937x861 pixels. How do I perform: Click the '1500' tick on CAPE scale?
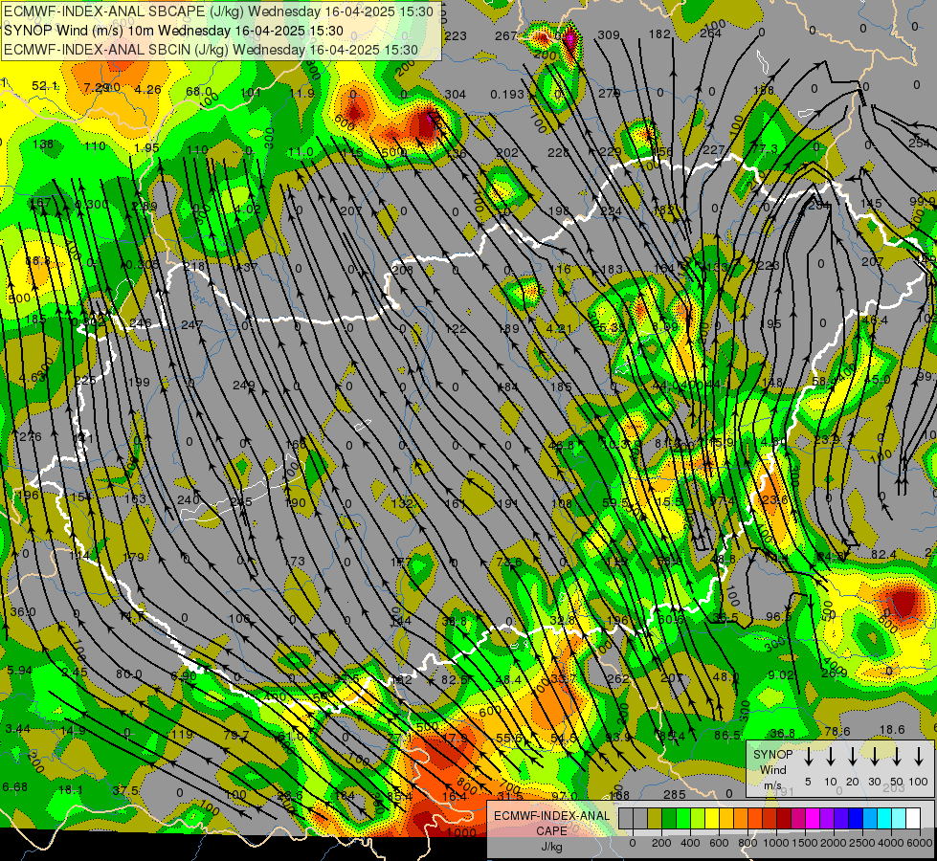pos(805,843)
